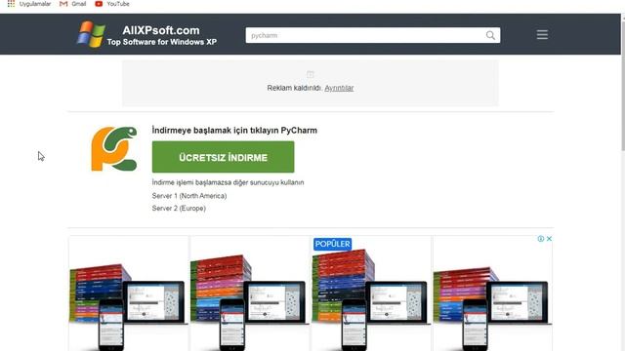Click the AllXPsoft Windows logo

pyautogui.click(x=91, y=34)
